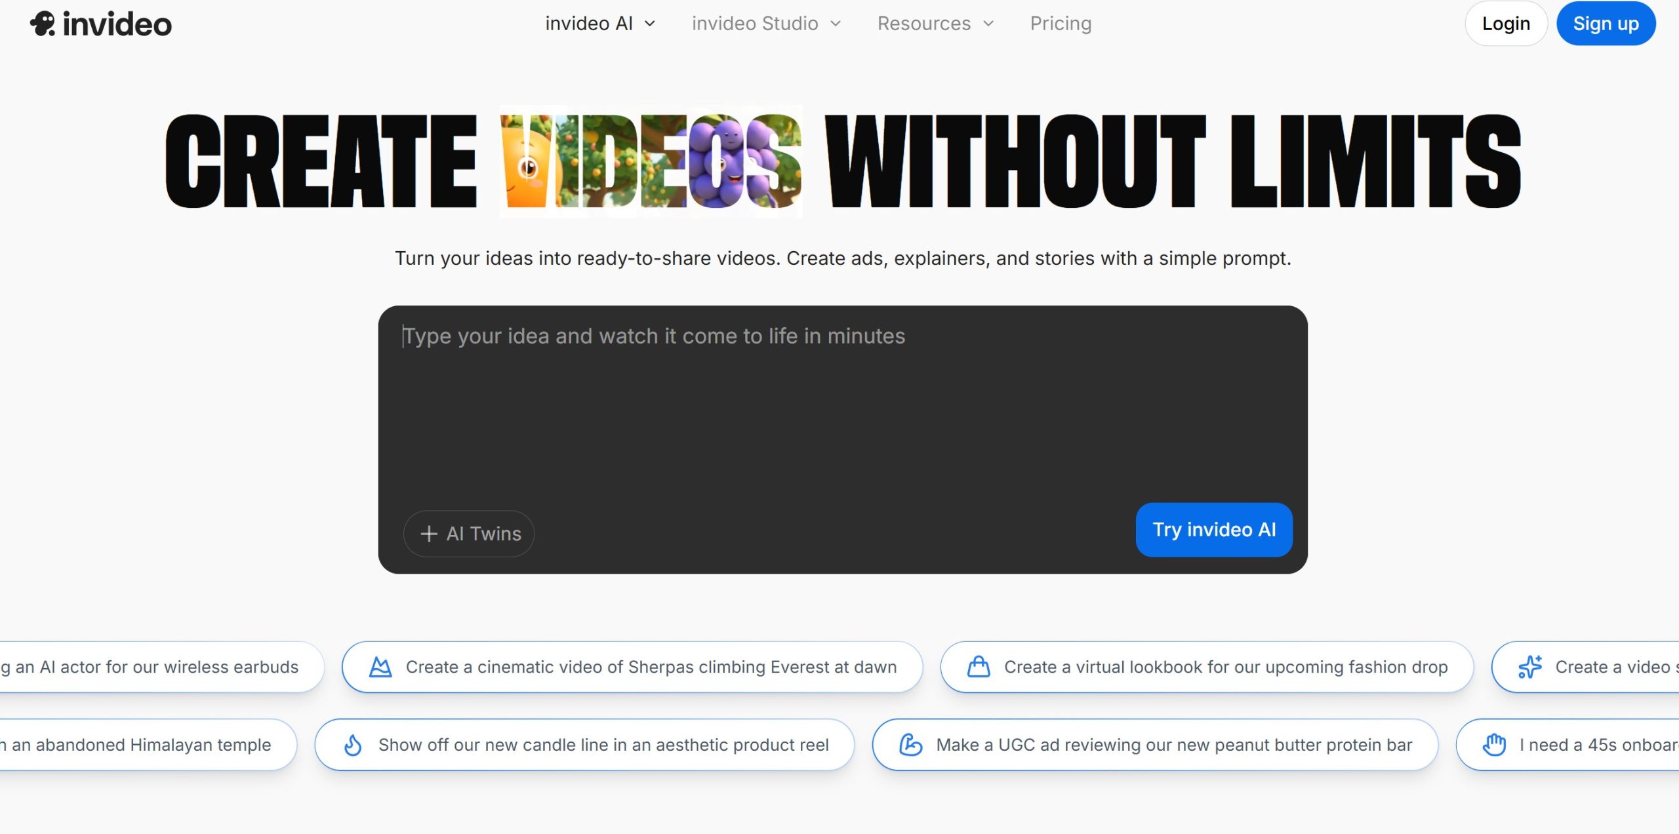Click the animated VIDEOS headline thumbnail
Image resolution: width=1679 pixels, height=834 pixels.
651,161
